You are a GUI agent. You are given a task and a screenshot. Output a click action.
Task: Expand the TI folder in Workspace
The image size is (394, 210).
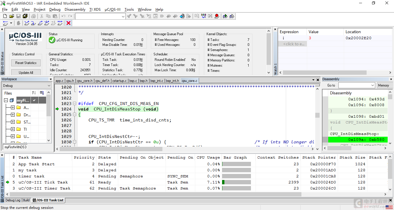[13, 129]
